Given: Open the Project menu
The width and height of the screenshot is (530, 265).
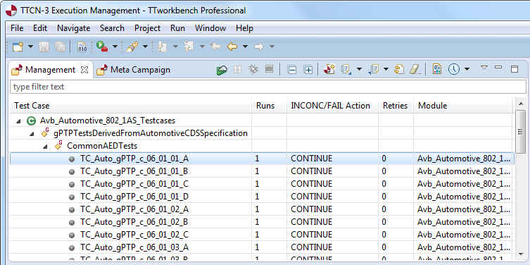Looking at the screenshot, I should [x=147, y=28].
